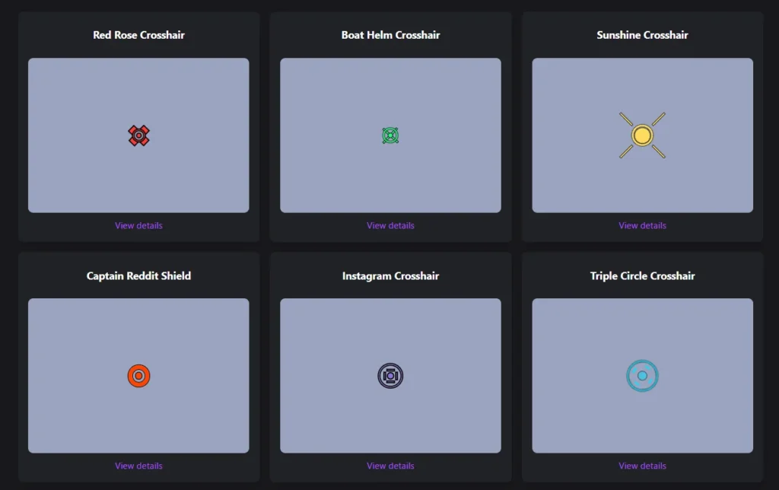Click the Boat Helm Crosshair icon preview

(390, 135)
